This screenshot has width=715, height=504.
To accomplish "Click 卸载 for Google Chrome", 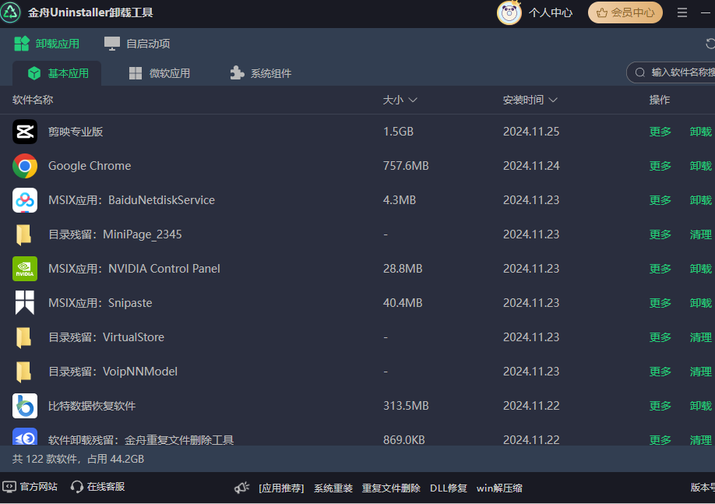I will coord(700,166).
